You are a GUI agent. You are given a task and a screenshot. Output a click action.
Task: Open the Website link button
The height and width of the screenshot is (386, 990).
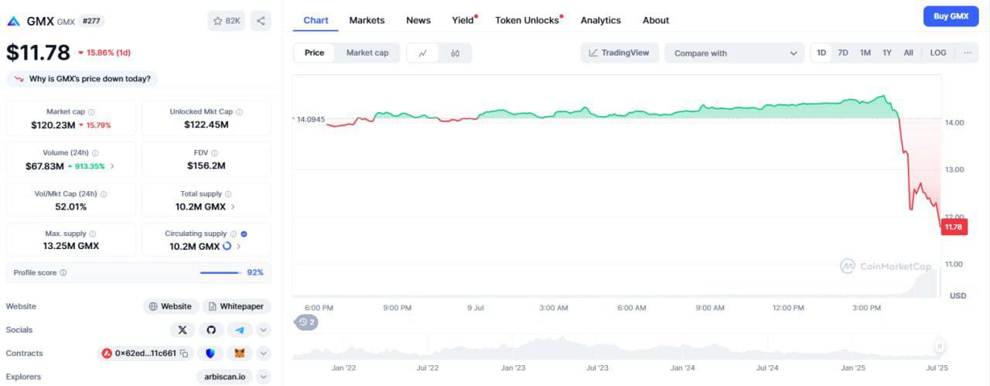170,306
